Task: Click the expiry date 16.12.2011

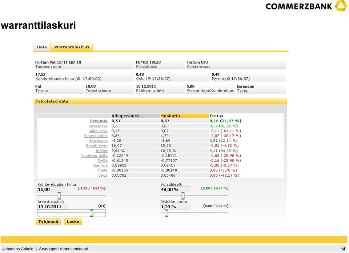Action: tap(146, 87)
